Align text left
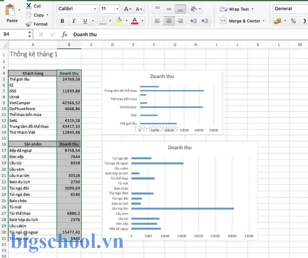This screenshot has height=258, width=308. coord(157,21)
